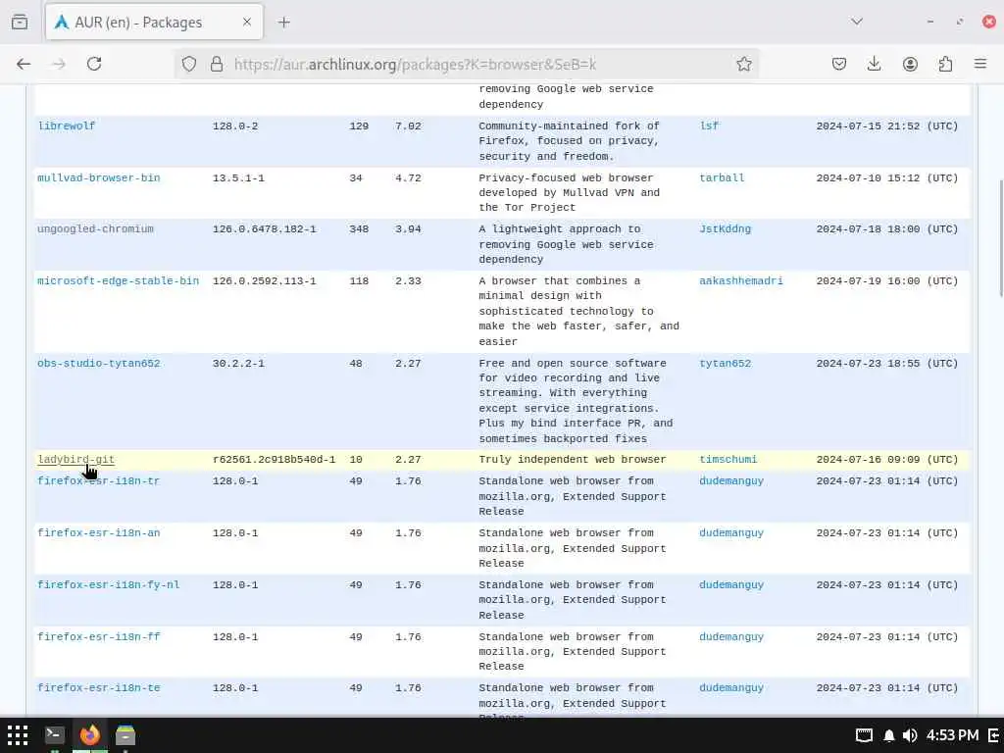Open the file manager taskbar icon

tap(125, 735)
